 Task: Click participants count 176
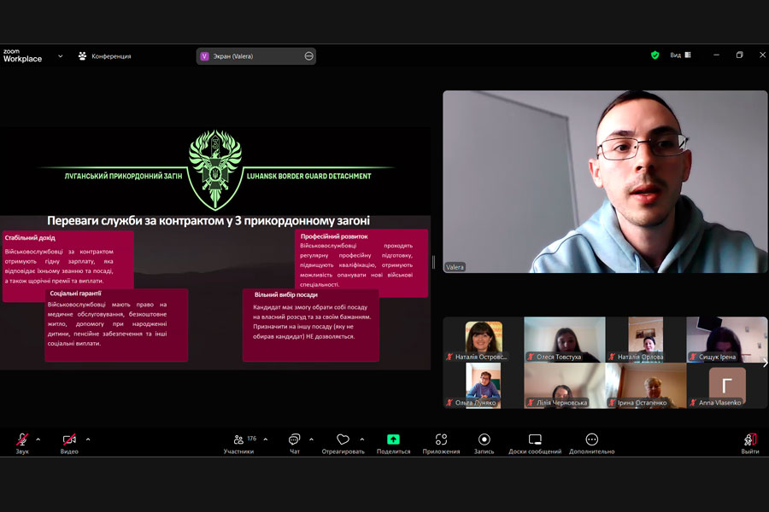(251, 439)
